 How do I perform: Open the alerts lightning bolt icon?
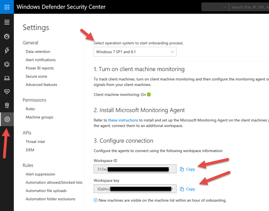[7, 51]
